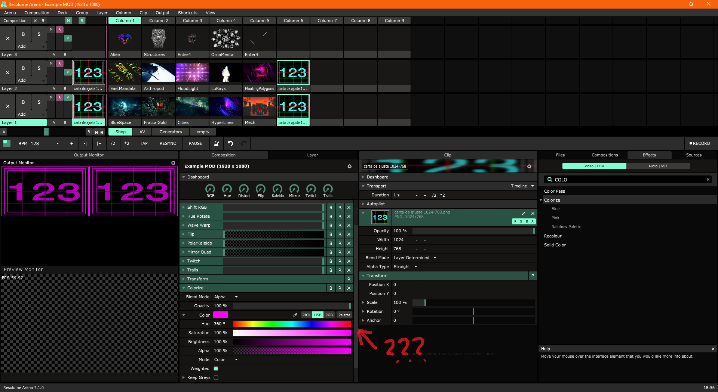718x392 pixels.
Task: Click the RESYNC button
Action: pyautogui.click(x=168, y=143)
